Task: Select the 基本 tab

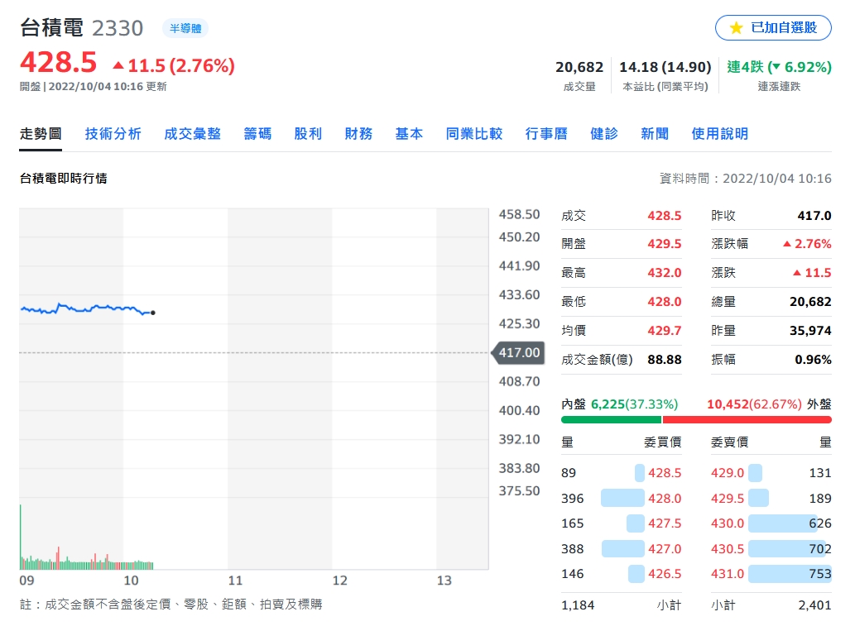Action: pos(409,133)
